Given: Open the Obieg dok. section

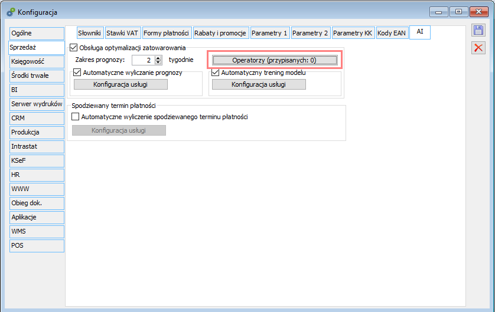Looking at the screenshot, I should point(37,203).
